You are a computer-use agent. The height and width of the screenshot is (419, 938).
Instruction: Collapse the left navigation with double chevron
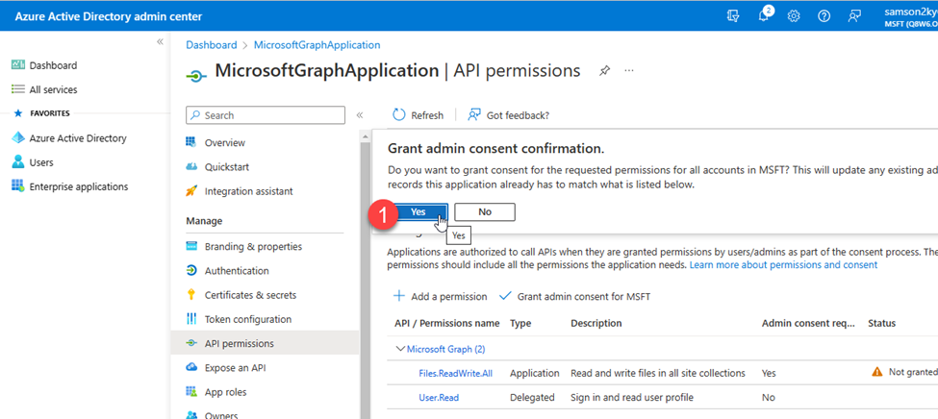[160, 42]
